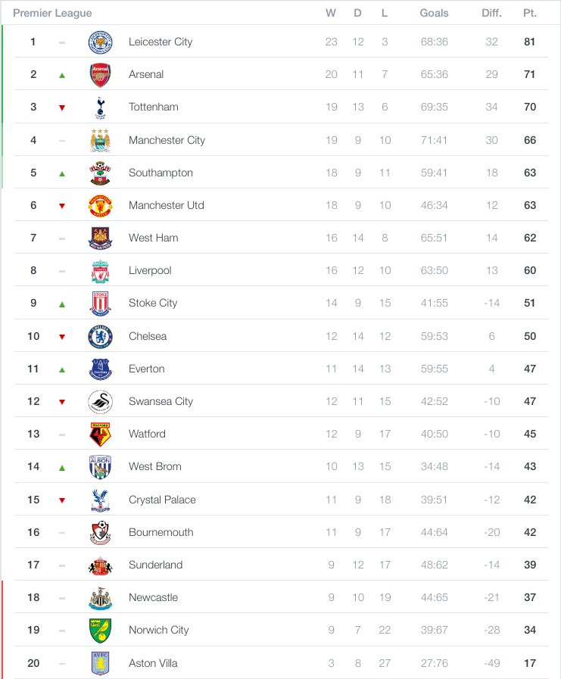561x679 pixels.
Task: Select the Stoke City team name
Action: 153,303
